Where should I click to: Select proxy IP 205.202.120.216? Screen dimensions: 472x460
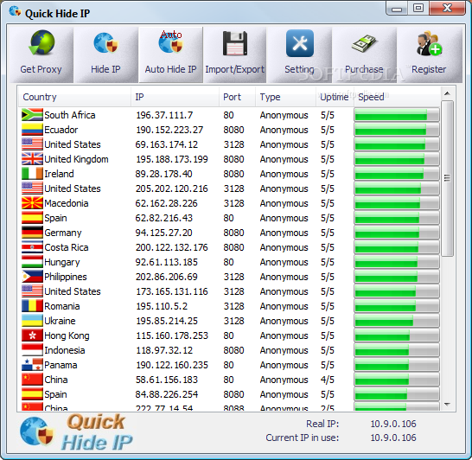click(x=171, y=188)
